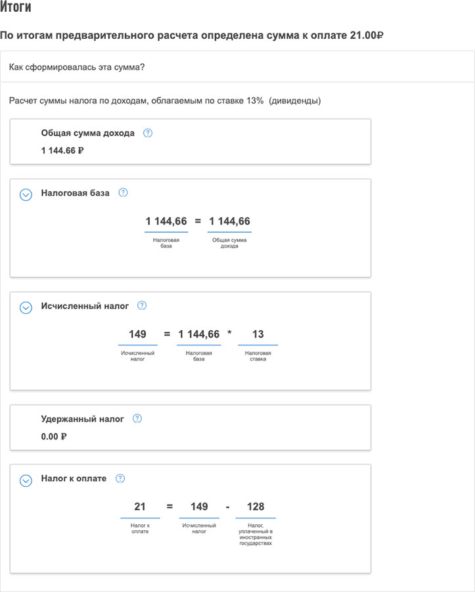Click question mark icon beside Налоговая база
This screenshot has width=475, height=592.
coord(123,193)
